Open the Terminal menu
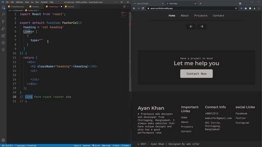The height and width of the screenshot is (147, 262). (44, 2)
